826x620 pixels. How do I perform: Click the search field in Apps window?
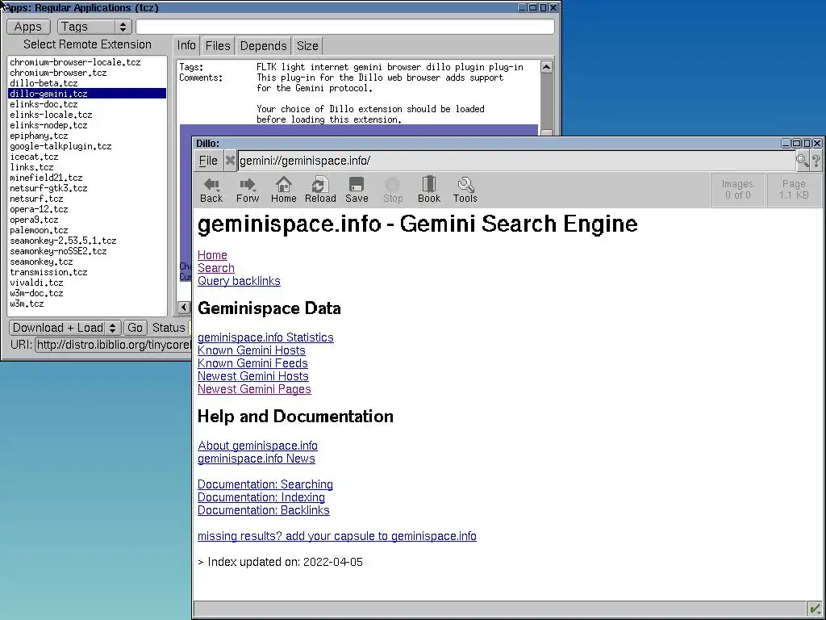coord(345,27)
